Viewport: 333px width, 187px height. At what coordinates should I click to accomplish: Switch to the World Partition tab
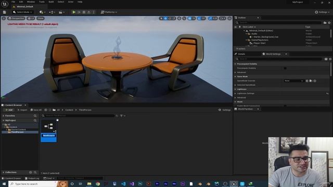tap(245, 109)
